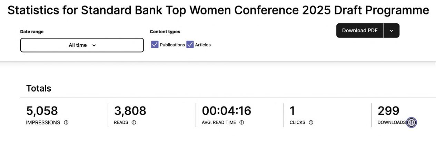Click the Avg. Read Time info icon
Image resolution: width=436 pixels, height=145 pixels.
241,122
